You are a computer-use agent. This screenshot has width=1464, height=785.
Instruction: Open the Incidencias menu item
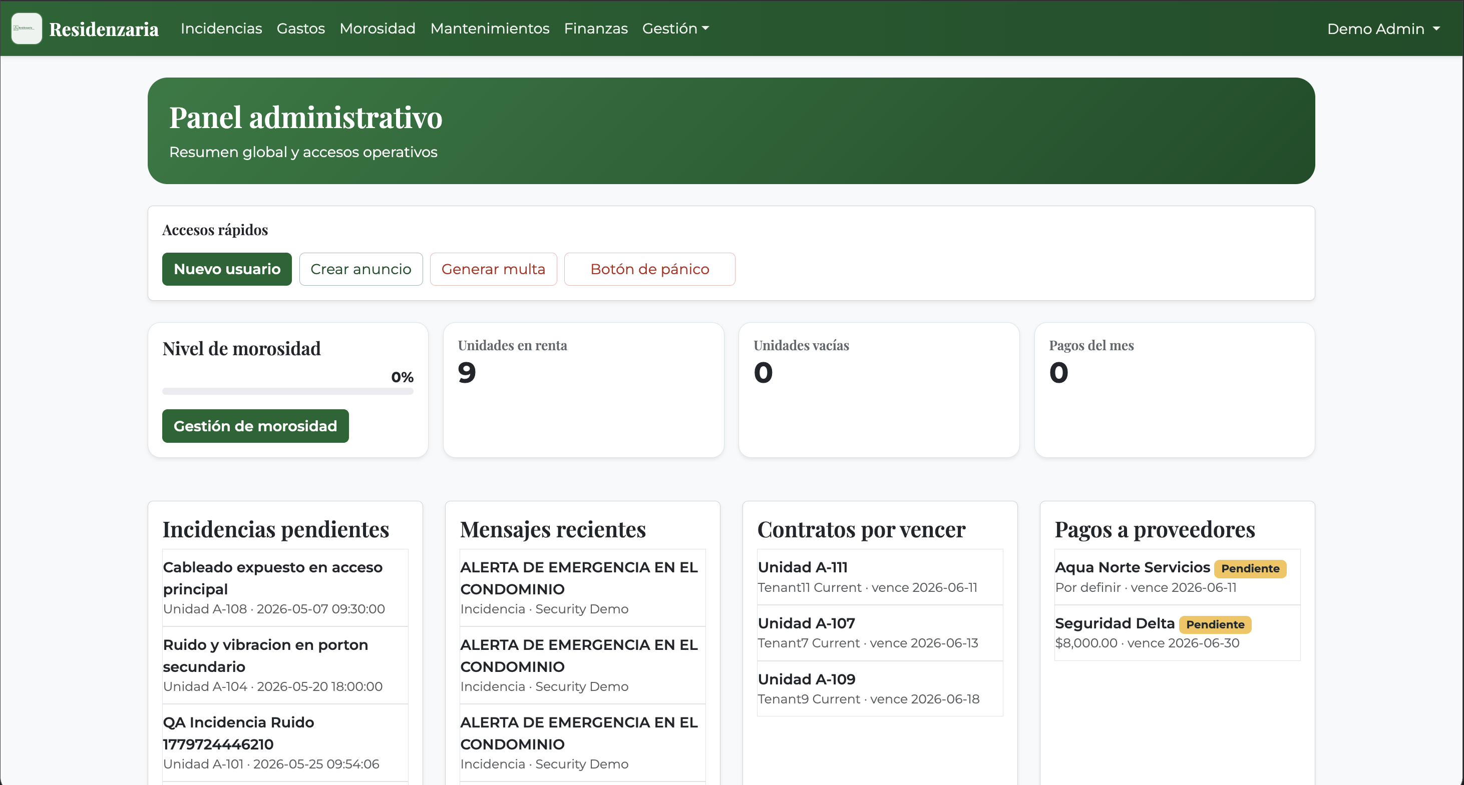[x=221, y=29]
